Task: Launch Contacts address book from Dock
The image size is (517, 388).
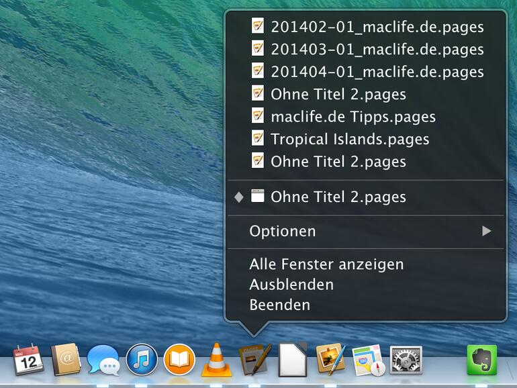Action: coord(66,360)
